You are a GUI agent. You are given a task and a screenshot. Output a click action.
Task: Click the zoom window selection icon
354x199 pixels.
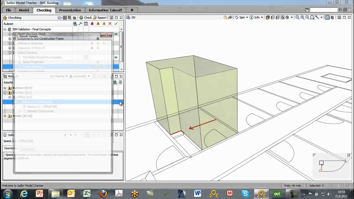click(312, 17)
